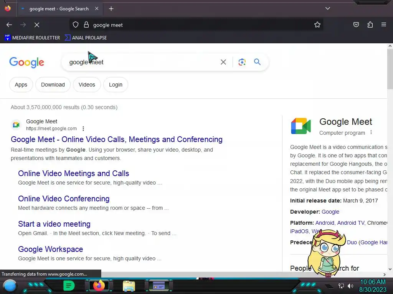Go back with the browser back arrow

pyautogui.click(x=9, y=25)
